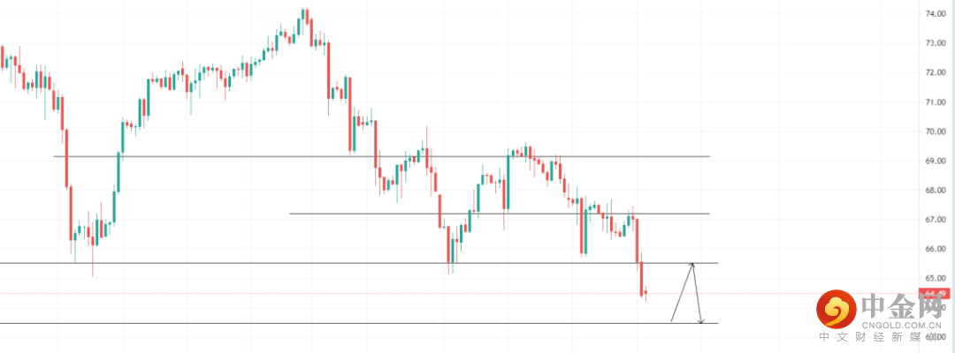Click the last small red candle

pos(646,293)
